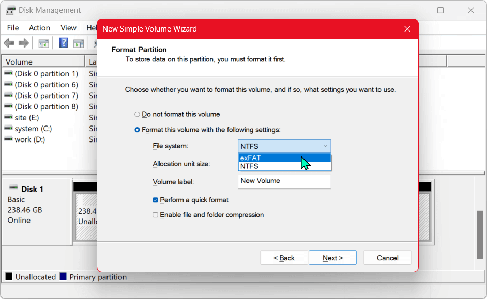The image size is (487, 299).
Task: Open the Action menu
Action: [39, 28]
